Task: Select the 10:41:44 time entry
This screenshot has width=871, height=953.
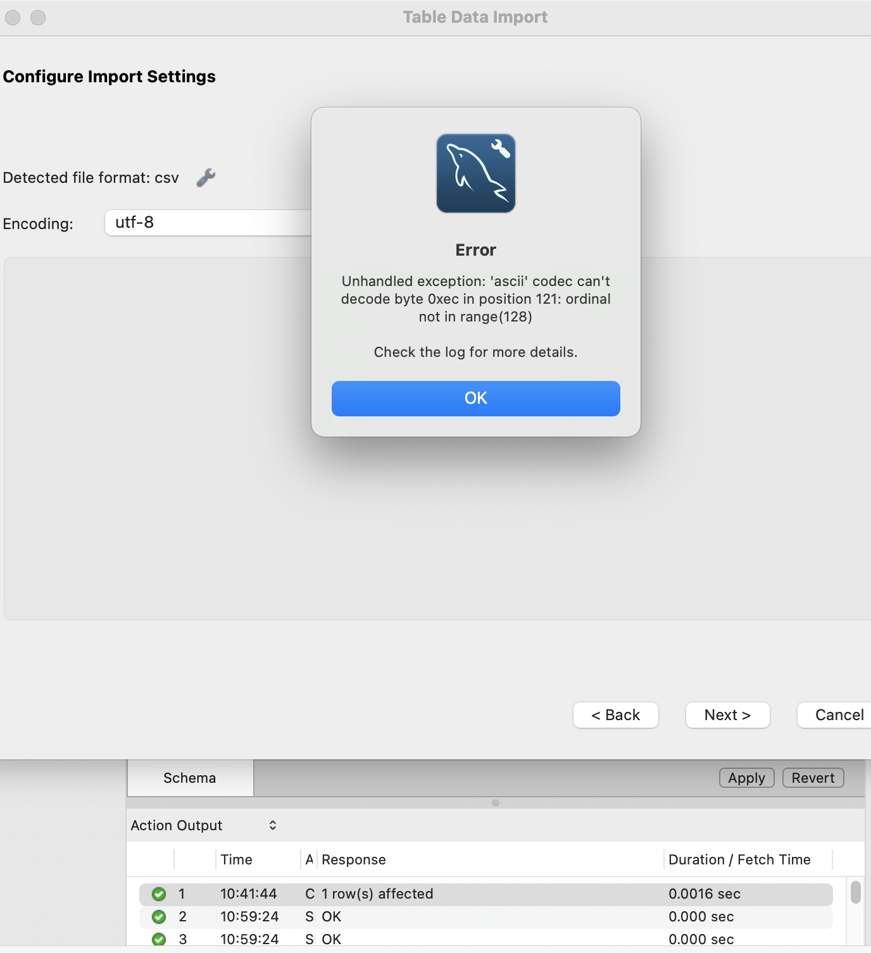Action: [248, 894]
